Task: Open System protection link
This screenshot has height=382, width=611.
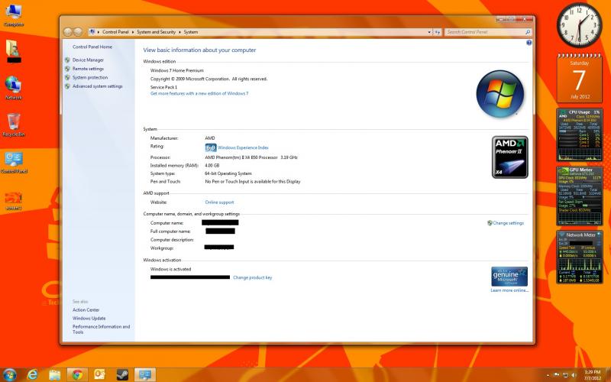Action: coord(90,78)
